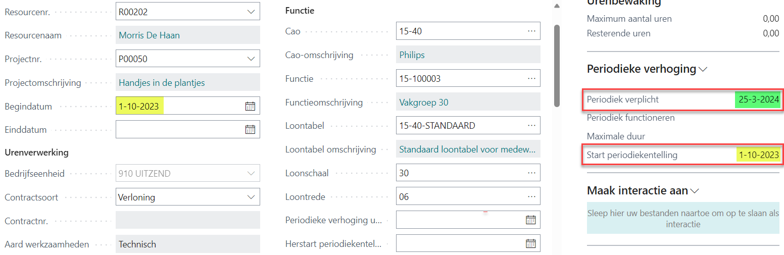Open calendar picker for Begindatum field
This screenshot has height=255, width=784.
[x=250, y=106]
